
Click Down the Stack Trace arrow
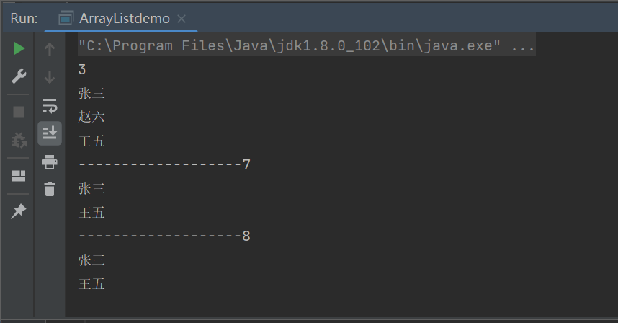(x=50, y=77)
